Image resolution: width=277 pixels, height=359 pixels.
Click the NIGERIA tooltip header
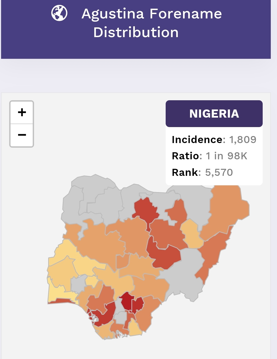[x=214, y=114]
